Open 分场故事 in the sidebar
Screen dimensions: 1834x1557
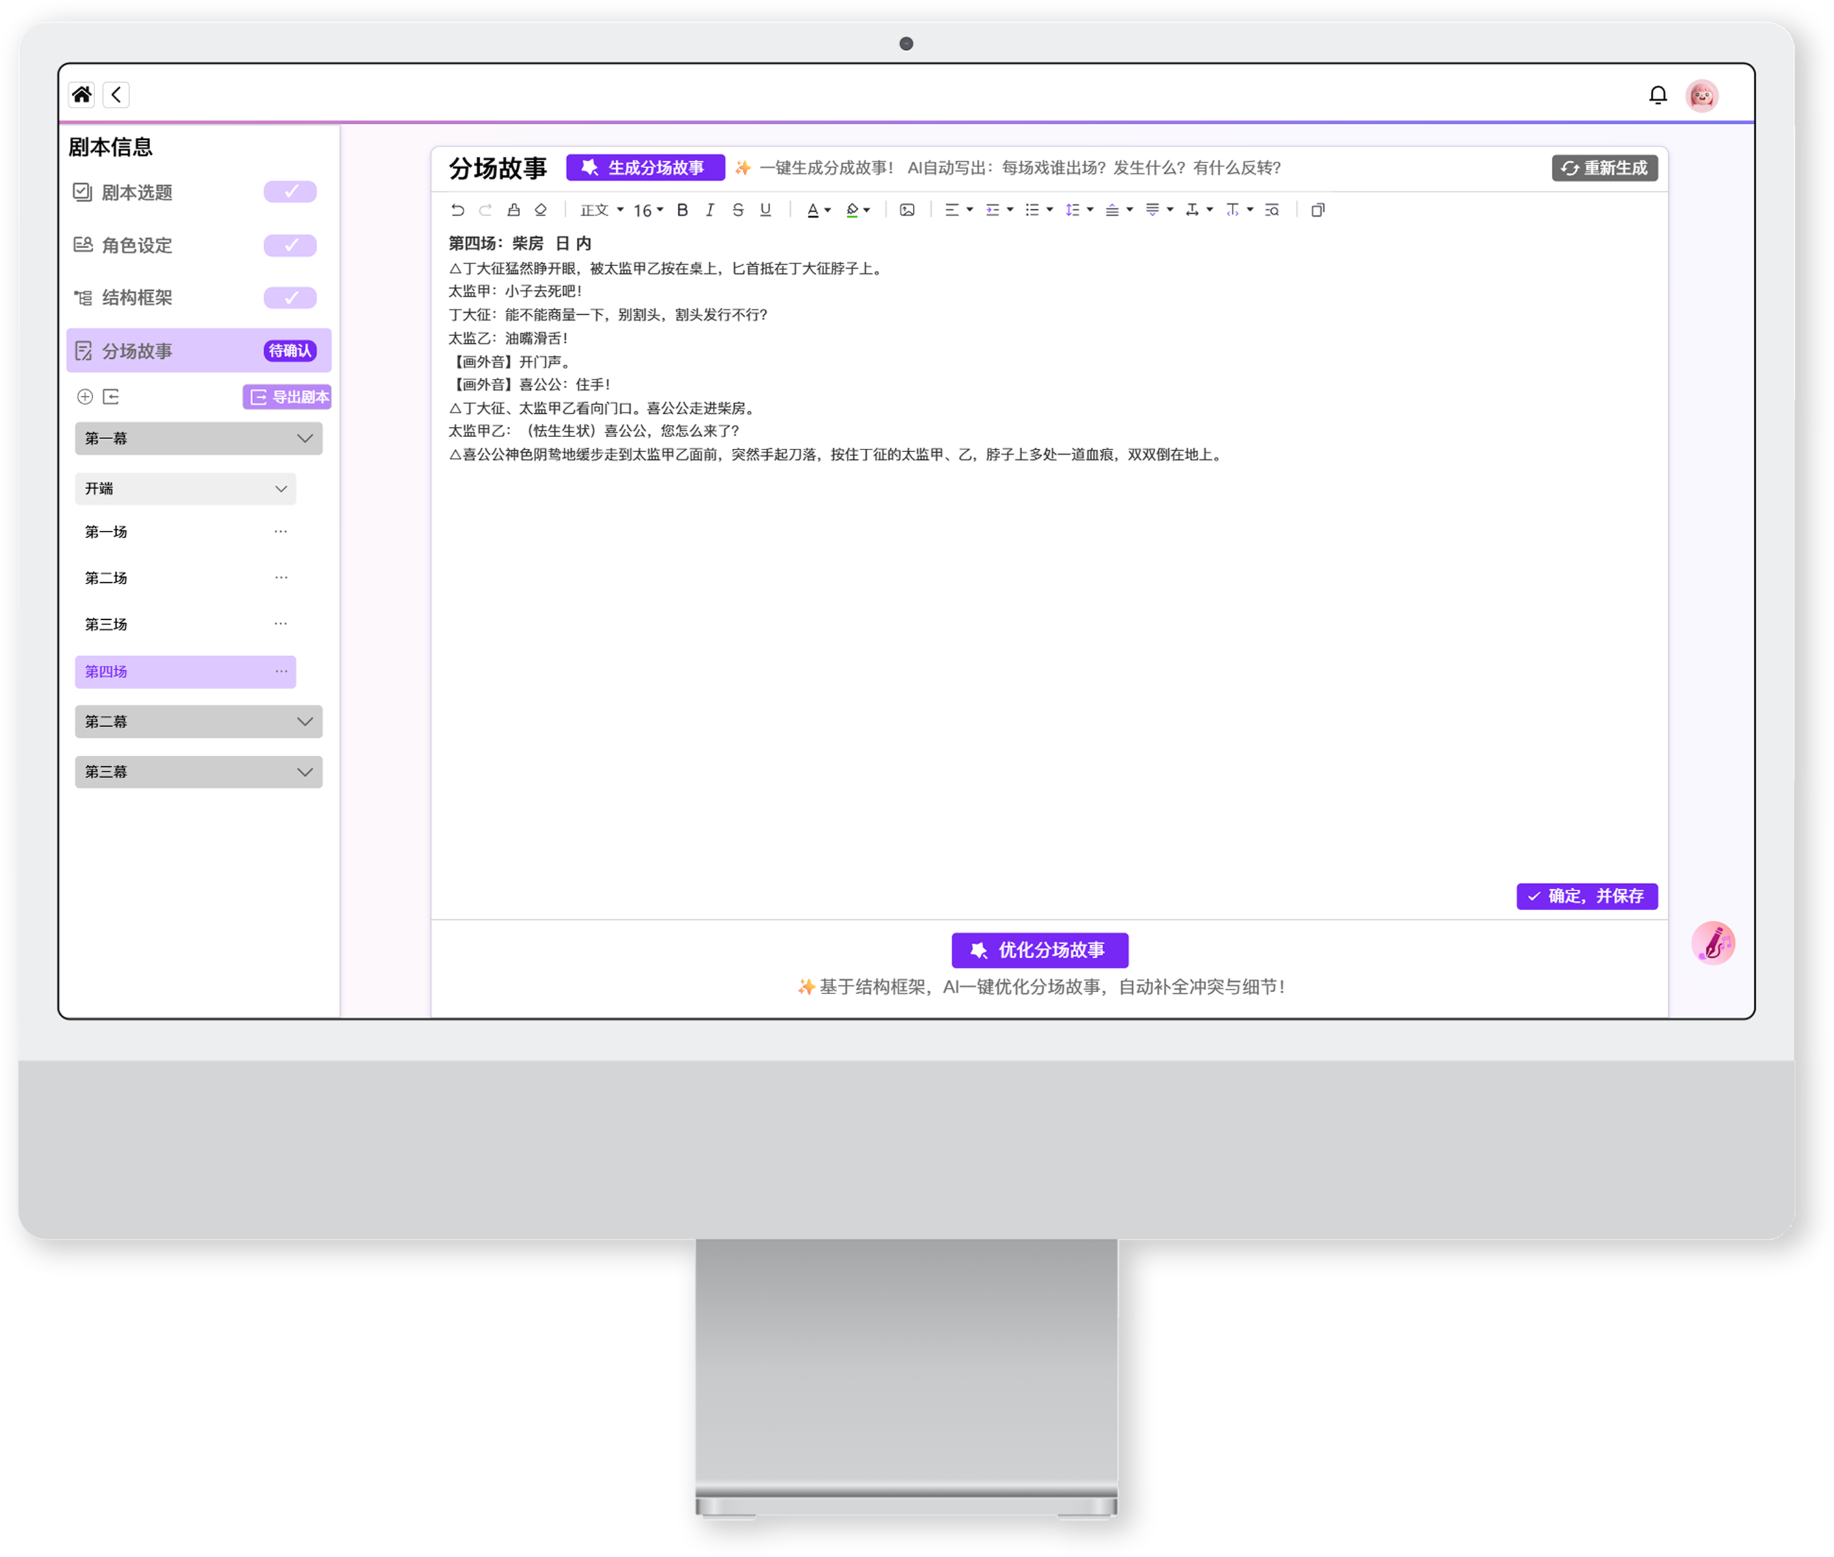pos(199,350)
